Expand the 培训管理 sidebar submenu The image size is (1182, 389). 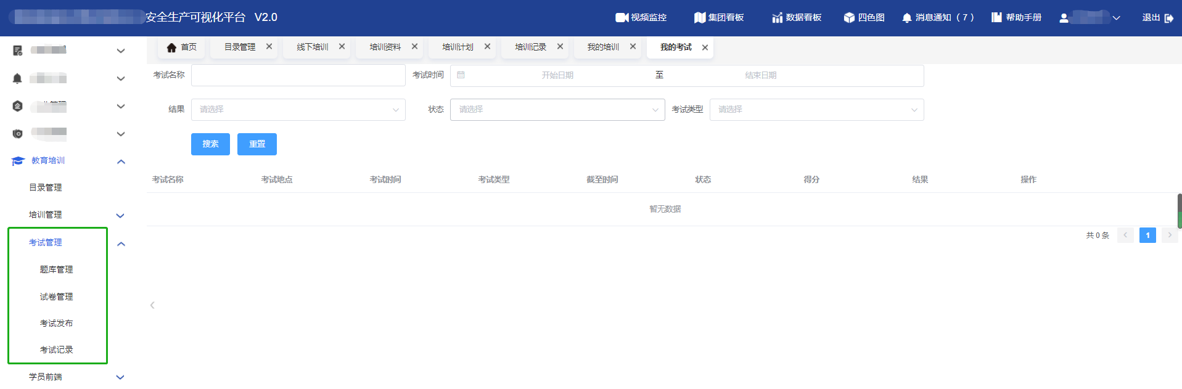click(120, 215)
